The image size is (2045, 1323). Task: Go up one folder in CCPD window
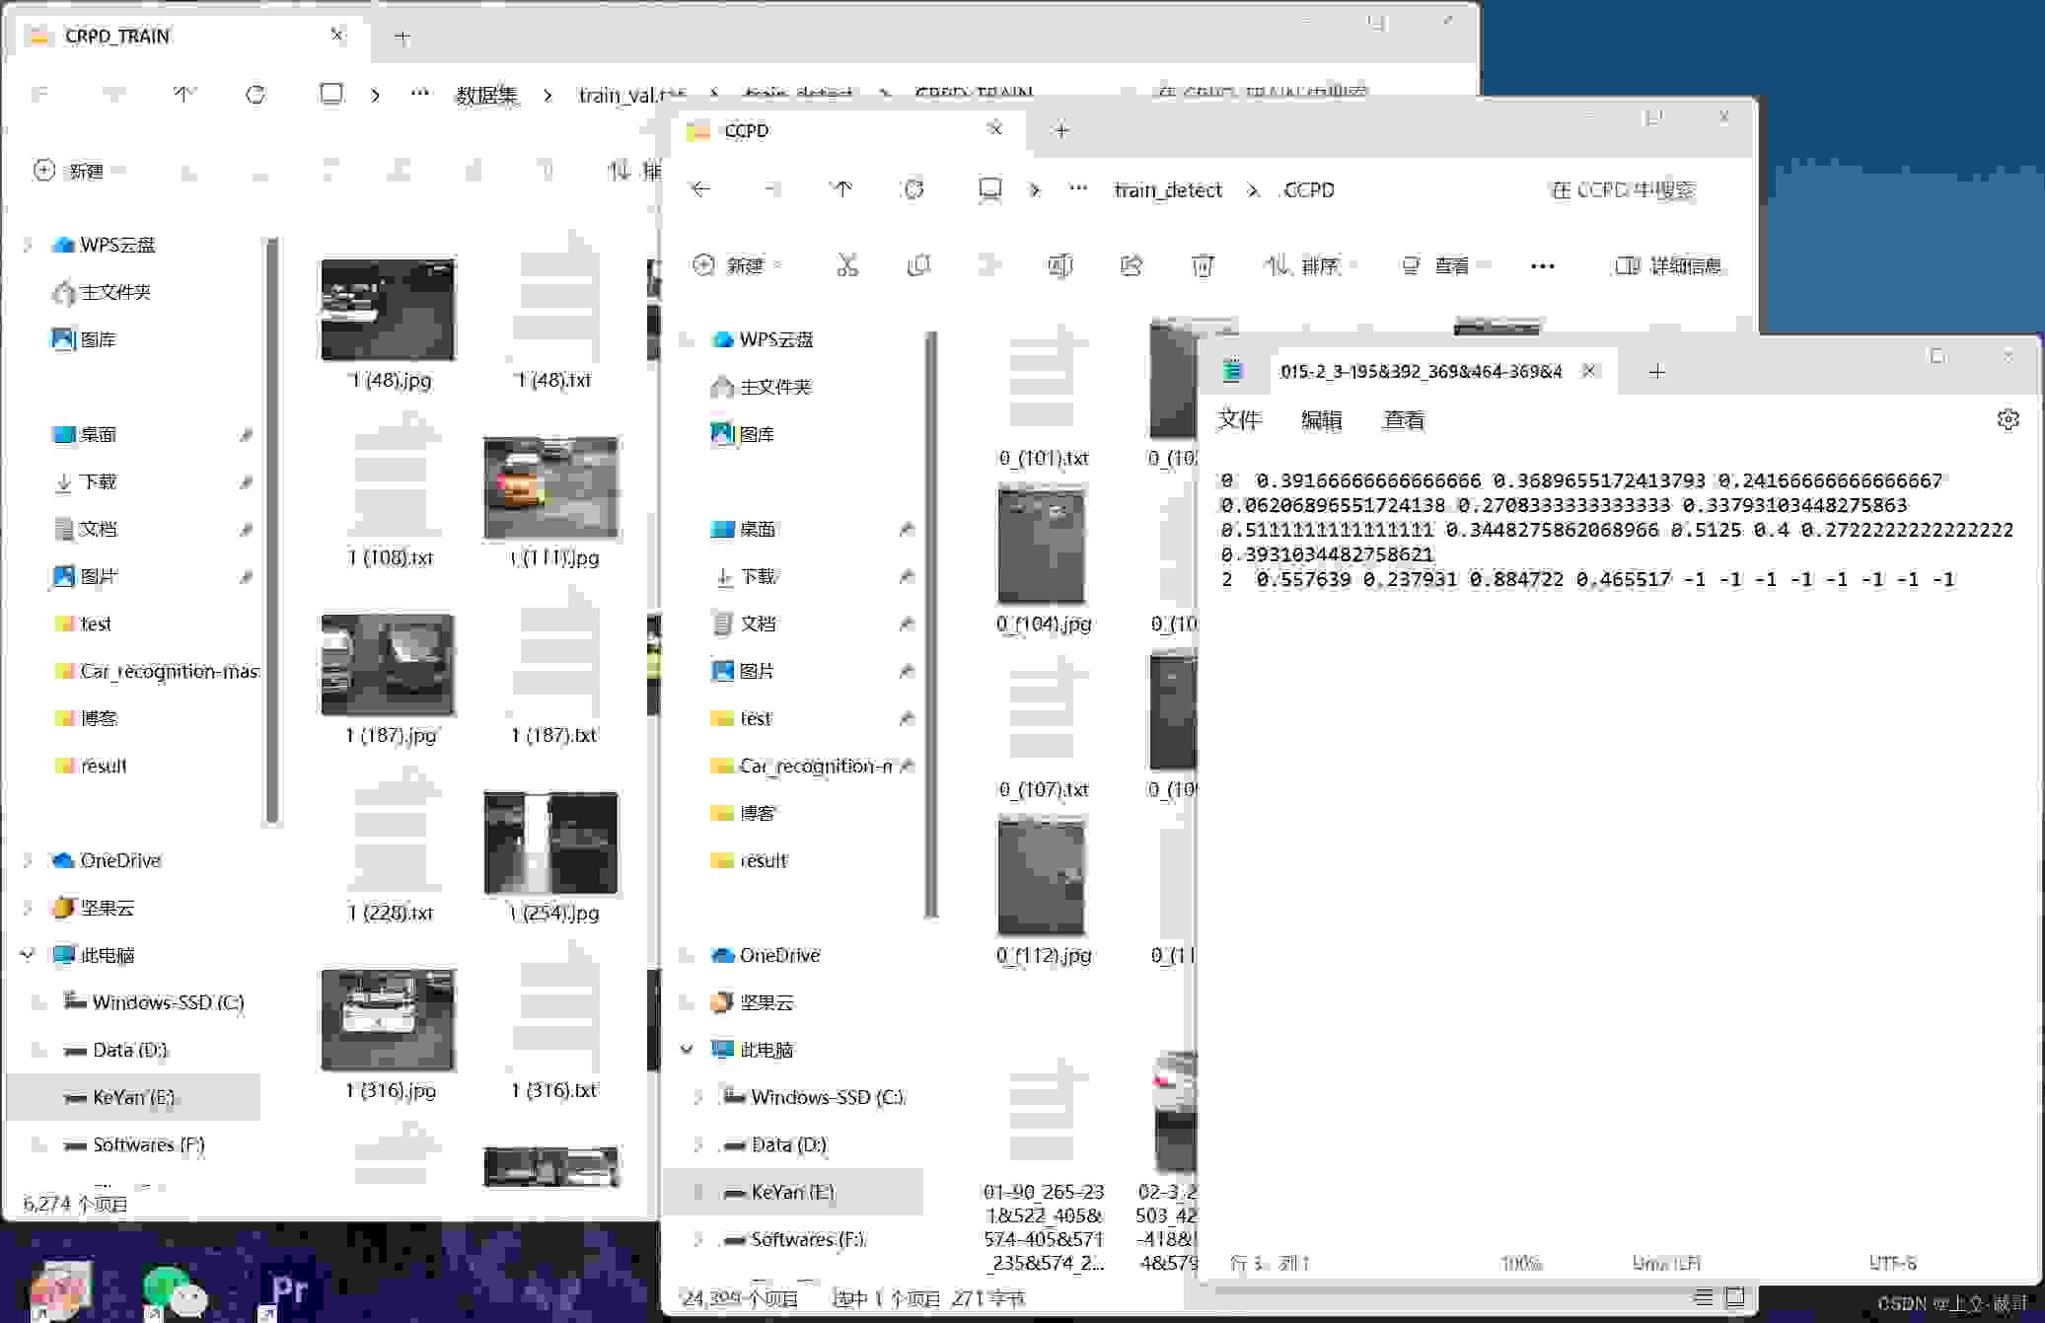pos(841,188)
